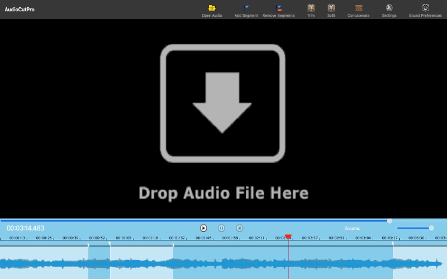Click the Volume label

[352, 228]
